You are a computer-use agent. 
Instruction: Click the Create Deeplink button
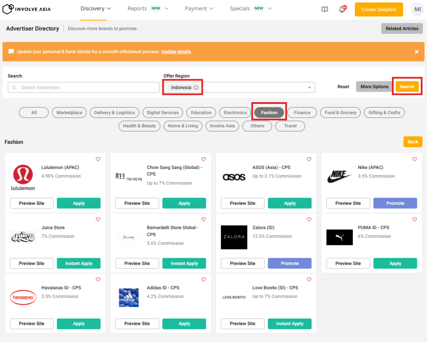379,9
